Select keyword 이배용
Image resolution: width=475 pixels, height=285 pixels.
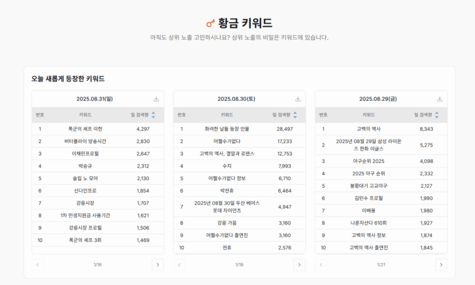tap(369, 210)
